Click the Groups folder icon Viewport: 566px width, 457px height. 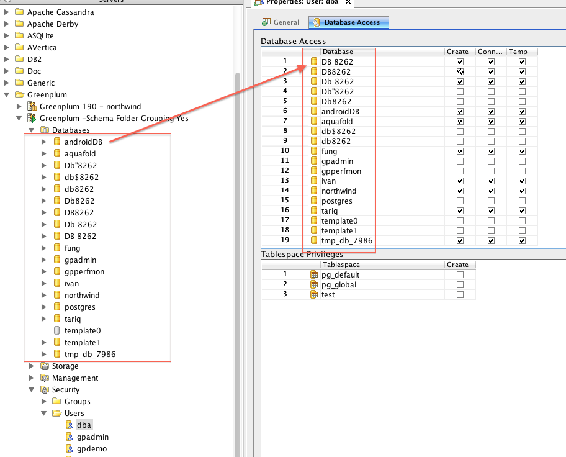(x=56, y=401)
